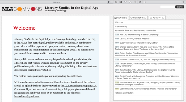This screenshot has height=102, width=186.
Task: Open the Literary Studies in the Digital Age title
Action: (x=71, y=8)
